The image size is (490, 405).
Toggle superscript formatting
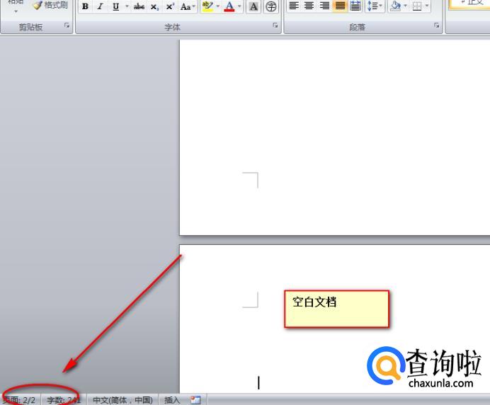pos(170,6)
